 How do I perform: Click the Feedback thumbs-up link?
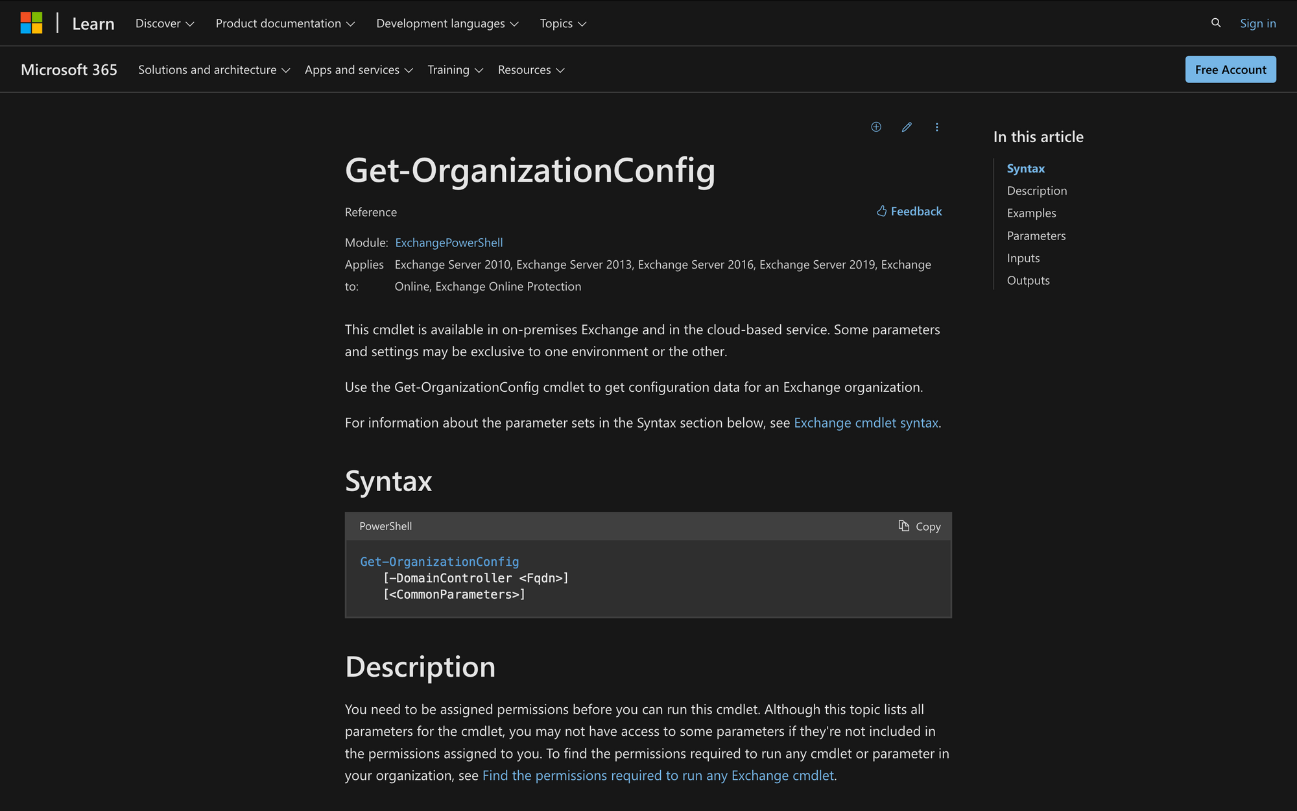tap(909, 212)
